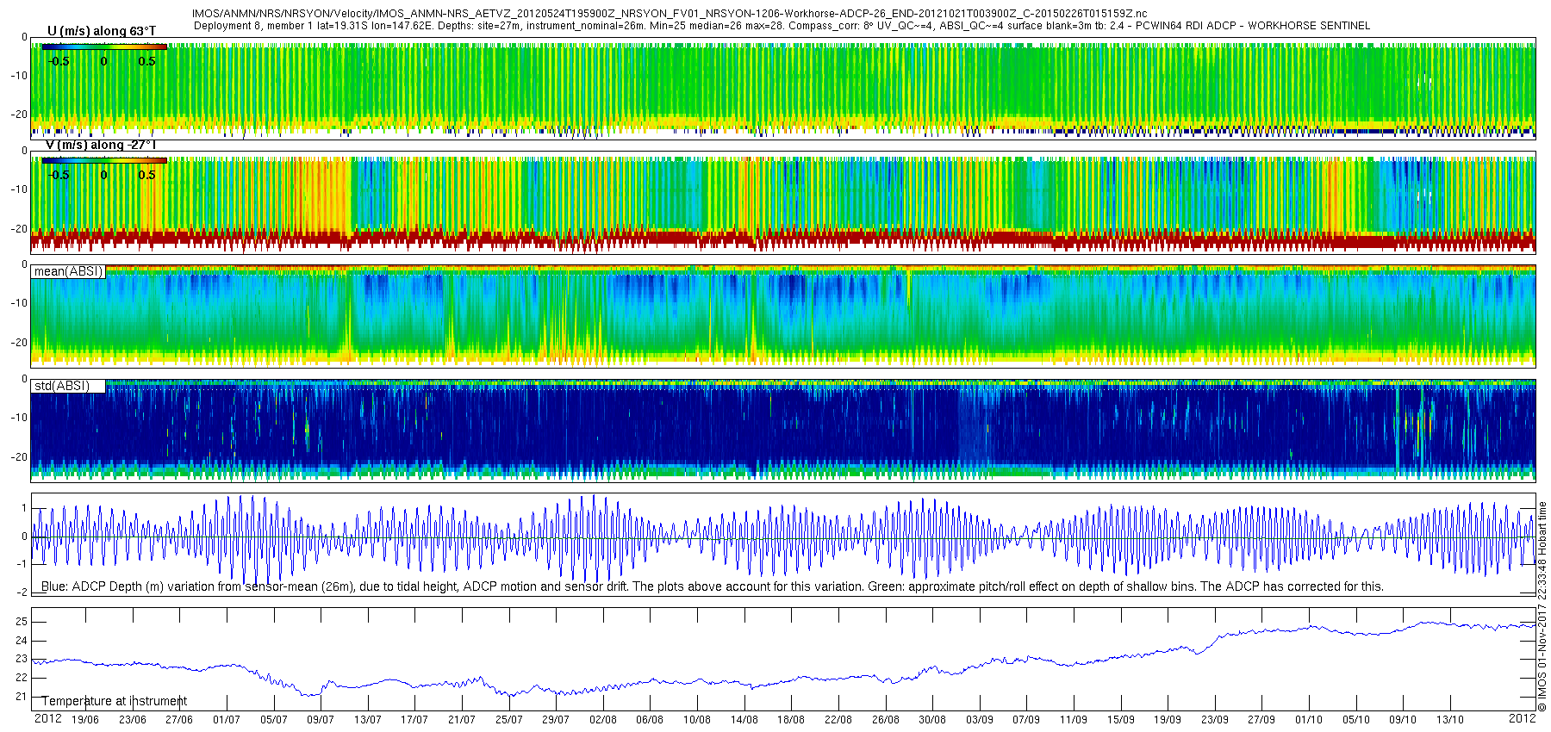This screenshot has width=1551, height=732.
Task: Click the '19/06' date tick label
Action: [x=84, y=720]
